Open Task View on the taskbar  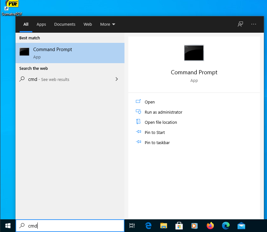coord(132,226)
